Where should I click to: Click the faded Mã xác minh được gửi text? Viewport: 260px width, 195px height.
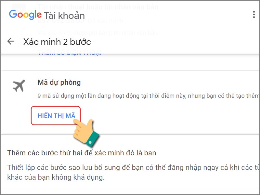(x=98, y=32)
